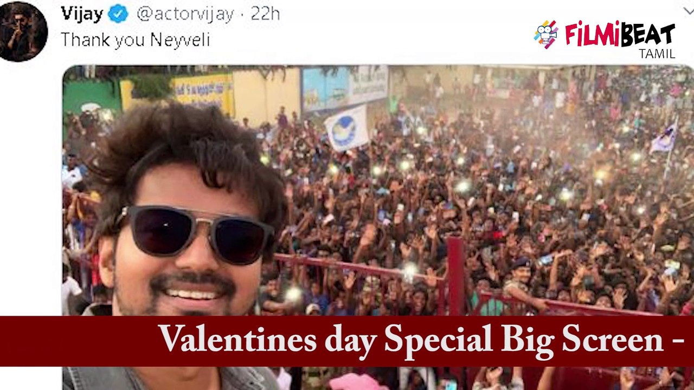The height and width of the screenshot is (390, 694).
Task: Open the selfie photo attached to tweet
Action: coord(378,227)
